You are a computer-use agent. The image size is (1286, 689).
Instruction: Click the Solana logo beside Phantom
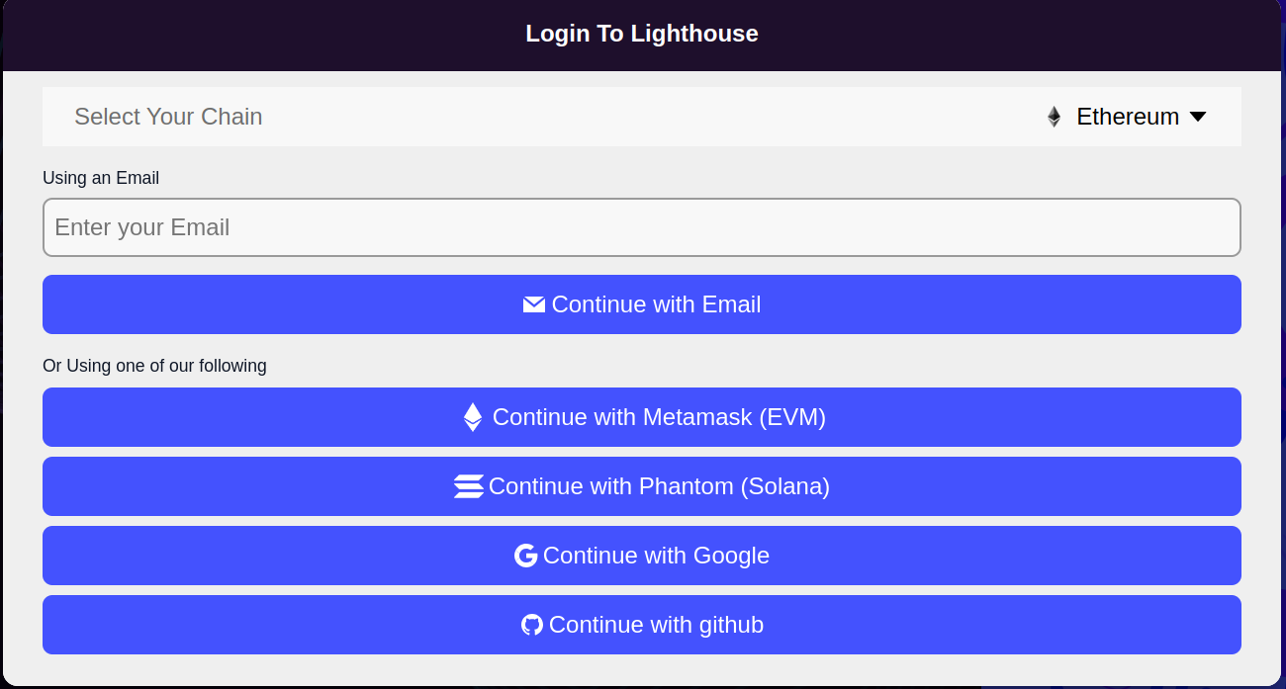[469, 486]
